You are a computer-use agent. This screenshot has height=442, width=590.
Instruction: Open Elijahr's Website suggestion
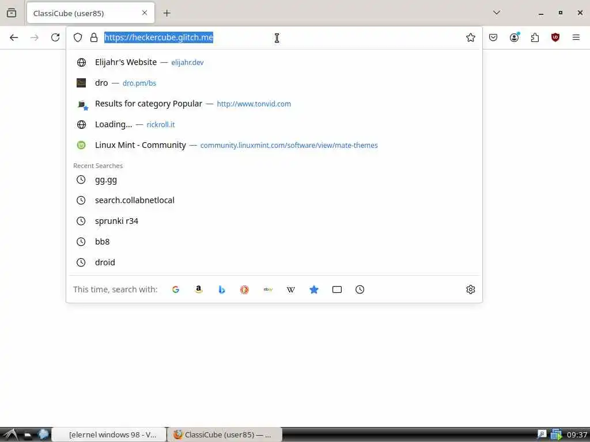(274, 62)
